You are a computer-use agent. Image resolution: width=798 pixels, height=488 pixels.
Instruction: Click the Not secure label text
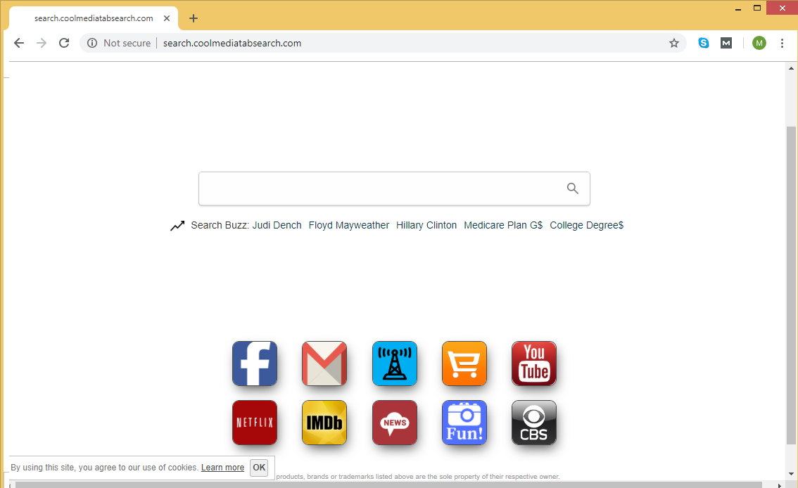tap(127, 43)
